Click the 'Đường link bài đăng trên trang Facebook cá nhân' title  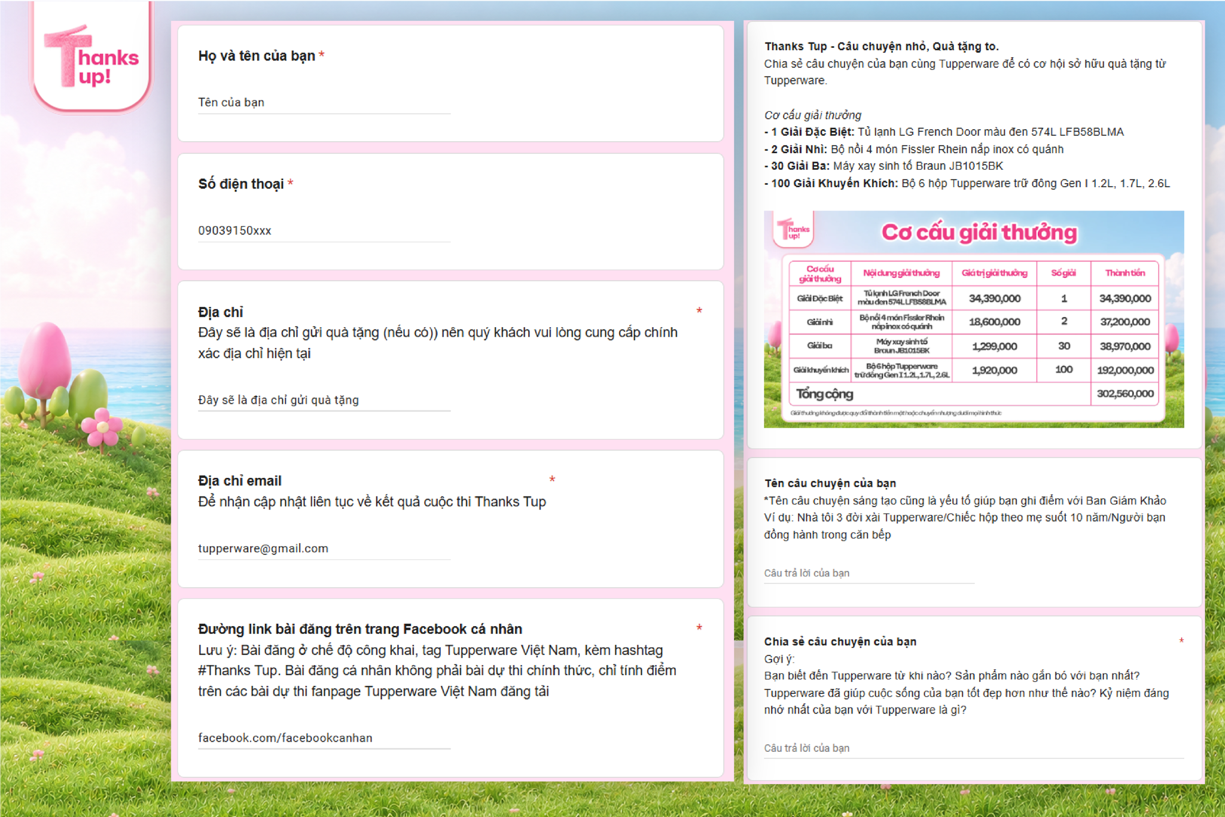tap(360, 629)
